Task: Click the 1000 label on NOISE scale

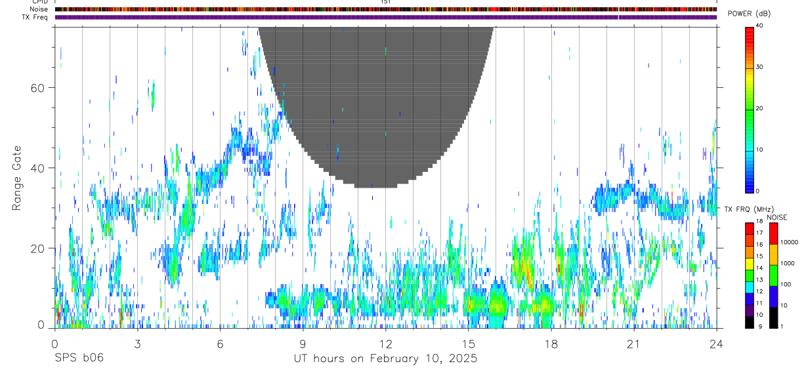Action: pos(787,263)
